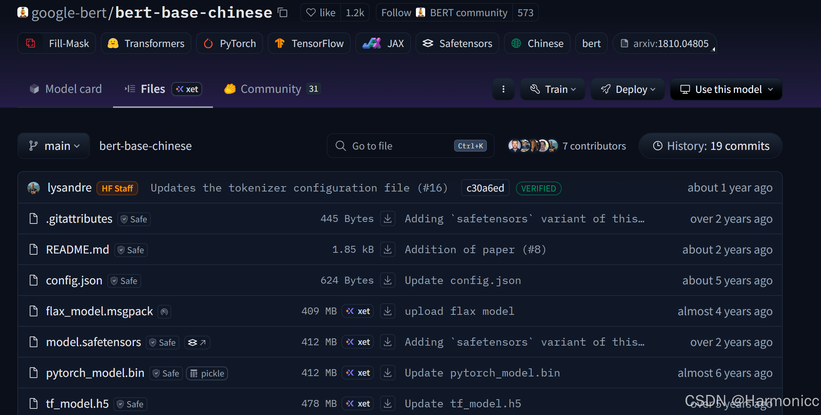Open the safetensors viewer icon for model.safetensors

[197, 343]
